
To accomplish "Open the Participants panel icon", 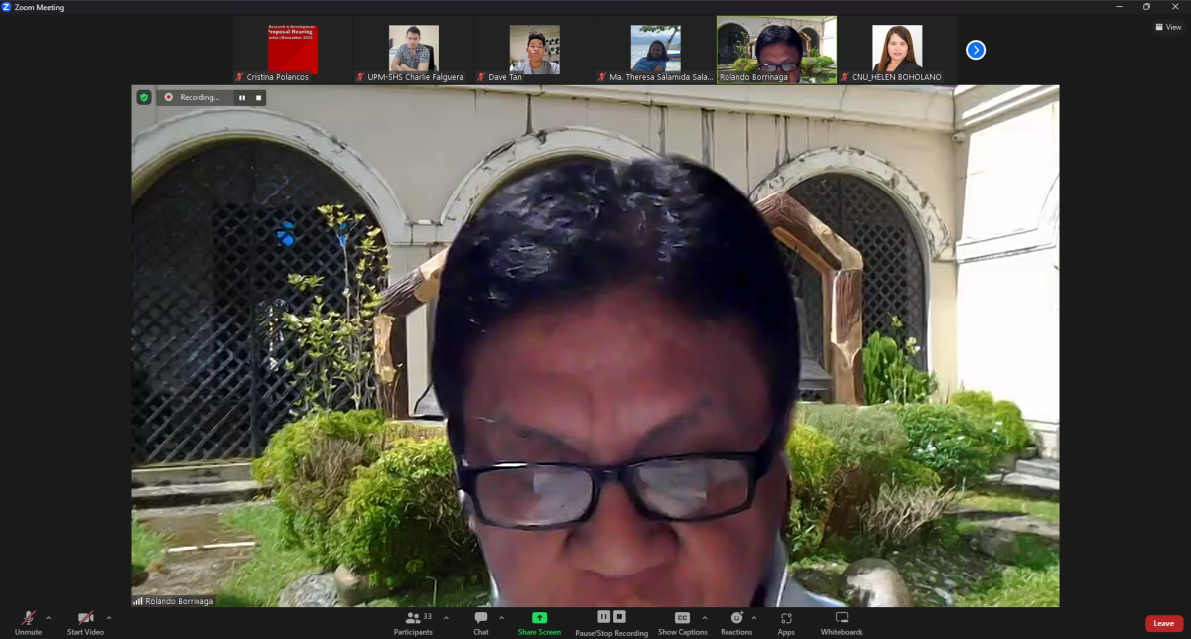I will [413, 617].
